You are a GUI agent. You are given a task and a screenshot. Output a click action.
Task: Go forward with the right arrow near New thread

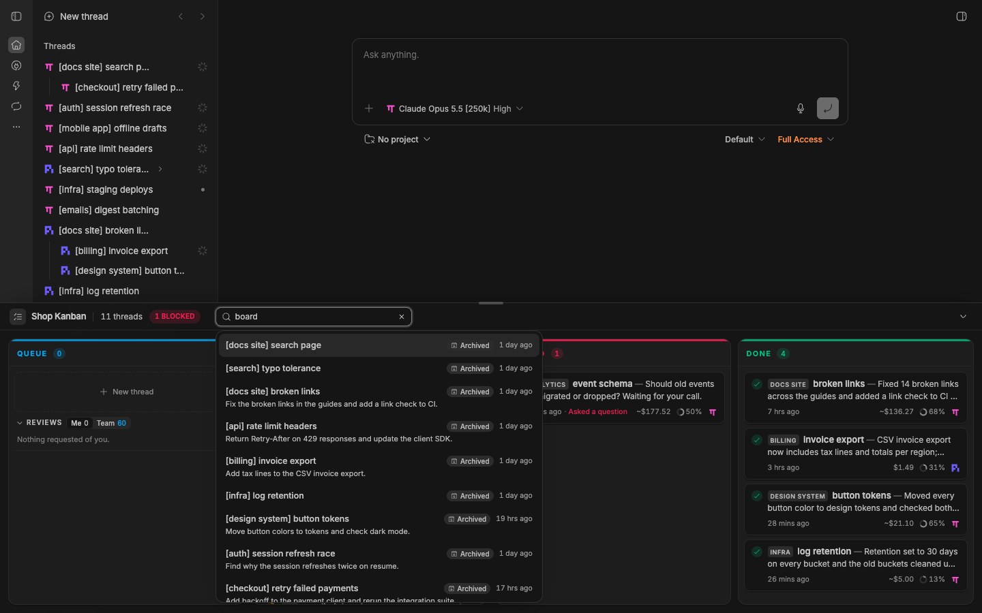click(203, 16)
